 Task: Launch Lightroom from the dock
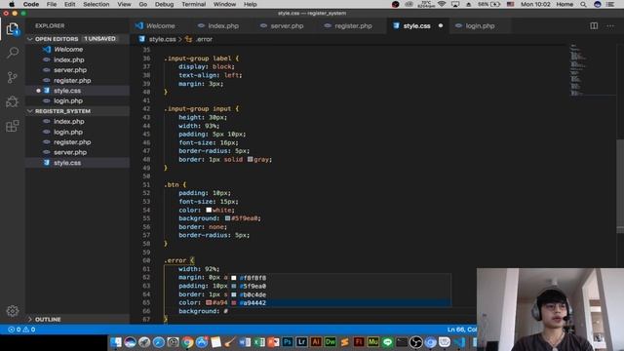point(301,342)
